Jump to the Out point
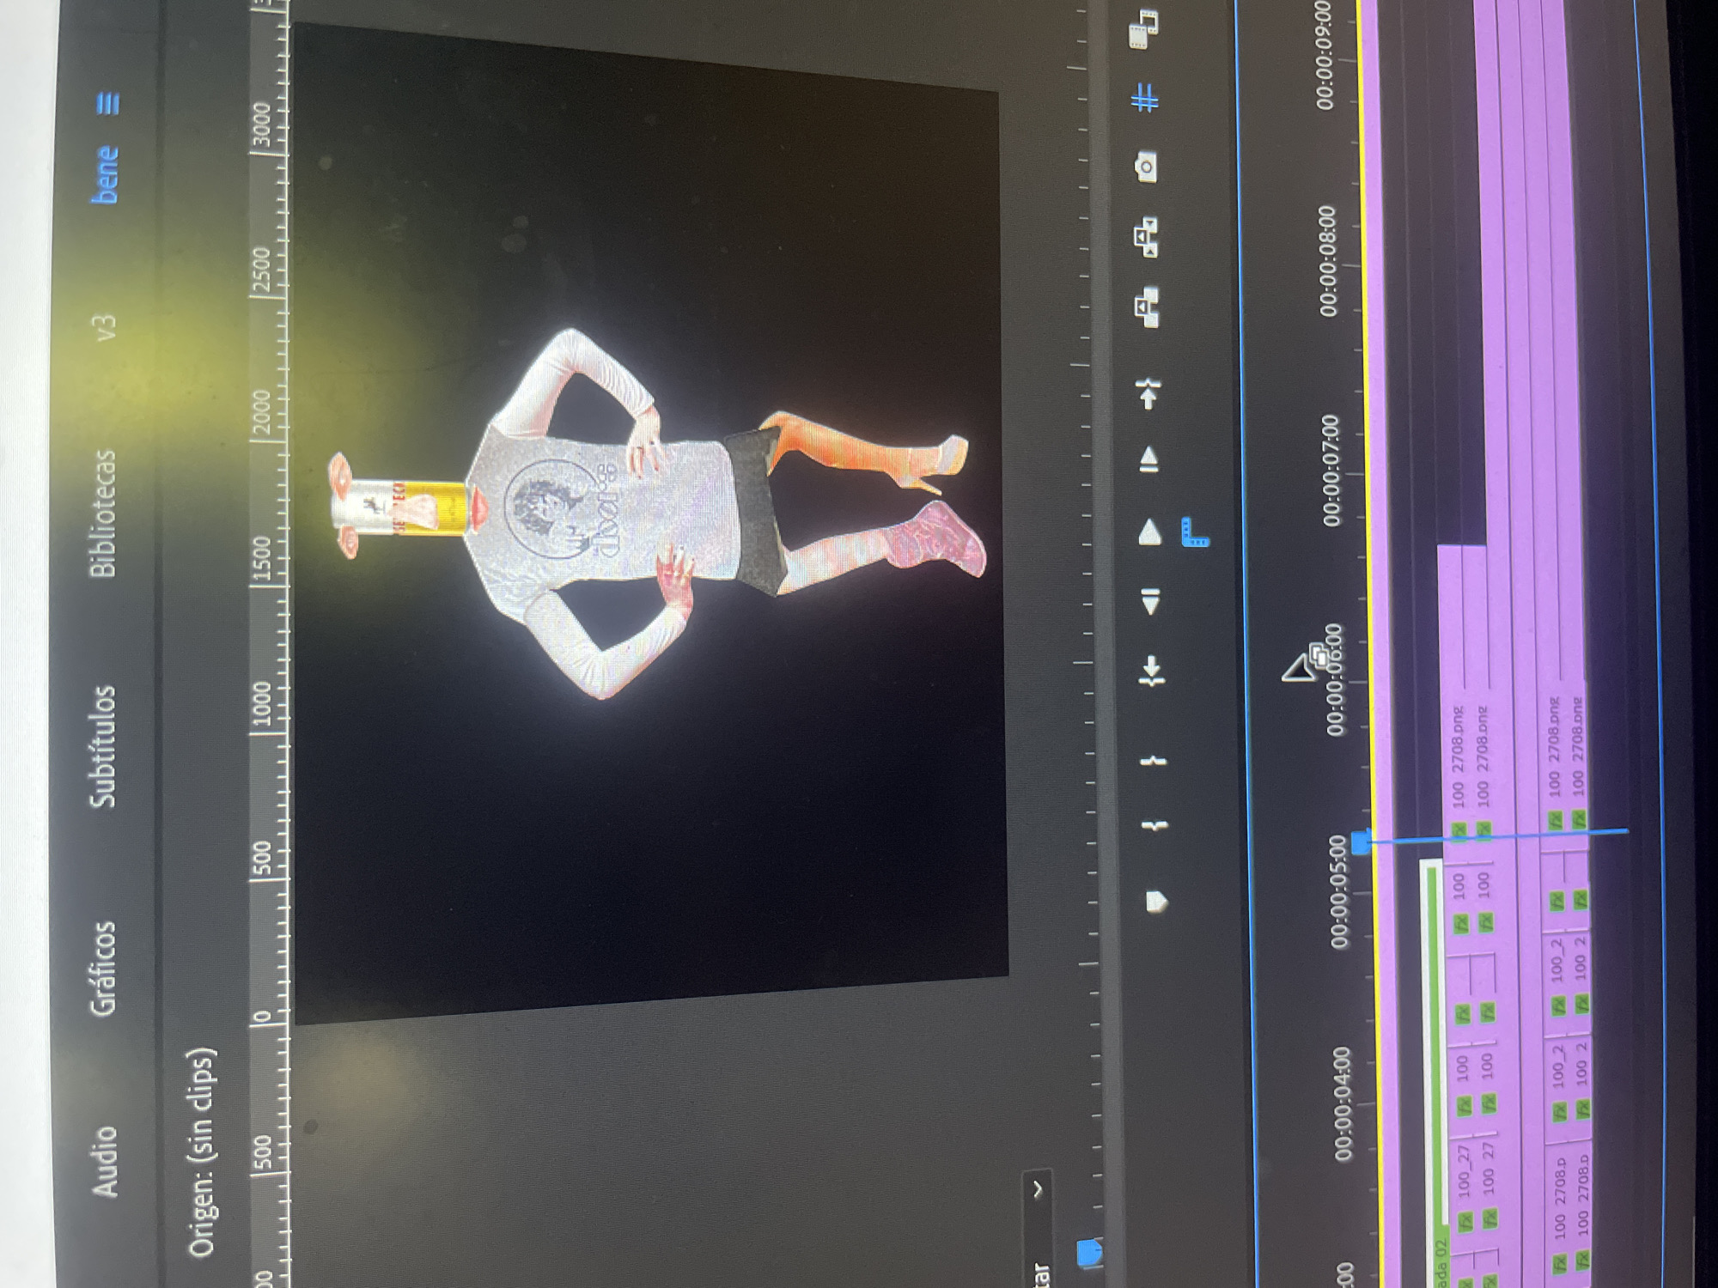The width and height of the screenshot is (1718, 1288). (x=1148, y=393)
